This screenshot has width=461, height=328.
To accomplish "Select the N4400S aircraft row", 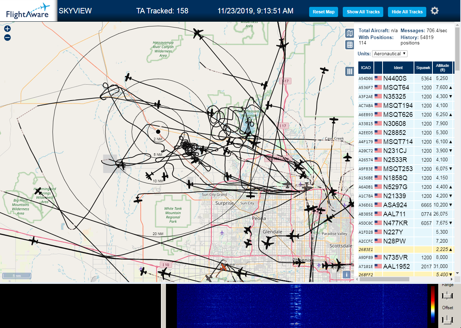I will 406,78.
